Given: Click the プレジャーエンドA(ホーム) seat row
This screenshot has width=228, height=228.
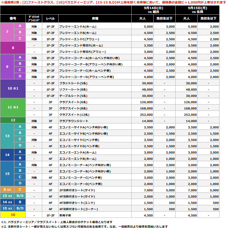Looking at the screenshot, I should [77, 26].
